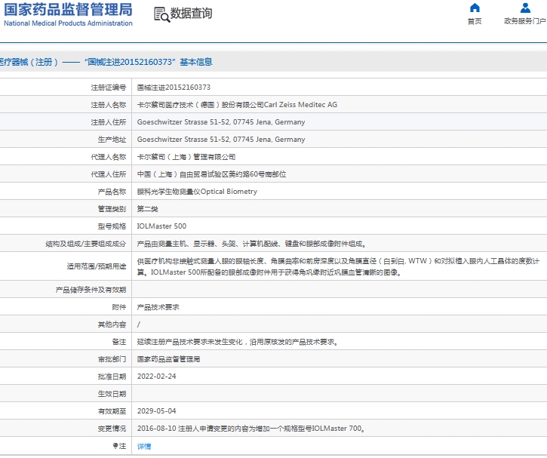Click the 首页 label text
This screenshot has height=458, width=547.
click(475, 21)
